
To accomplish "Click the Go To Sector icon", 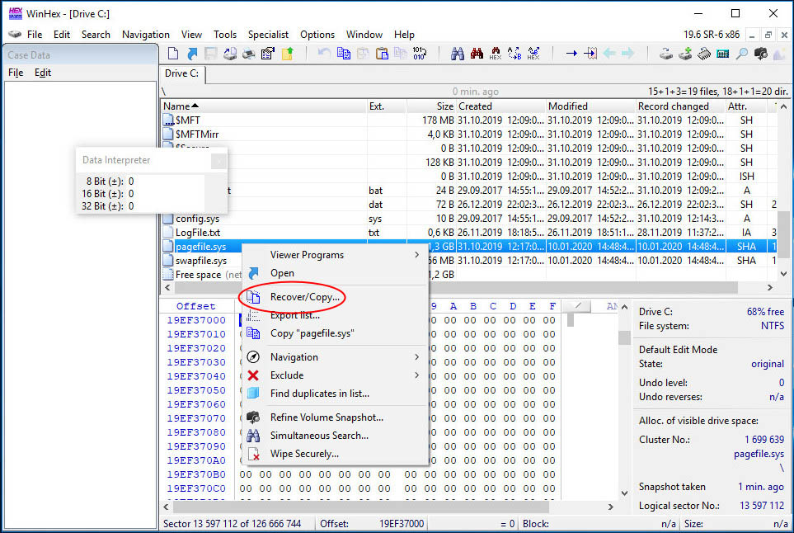I will (590, 53).
